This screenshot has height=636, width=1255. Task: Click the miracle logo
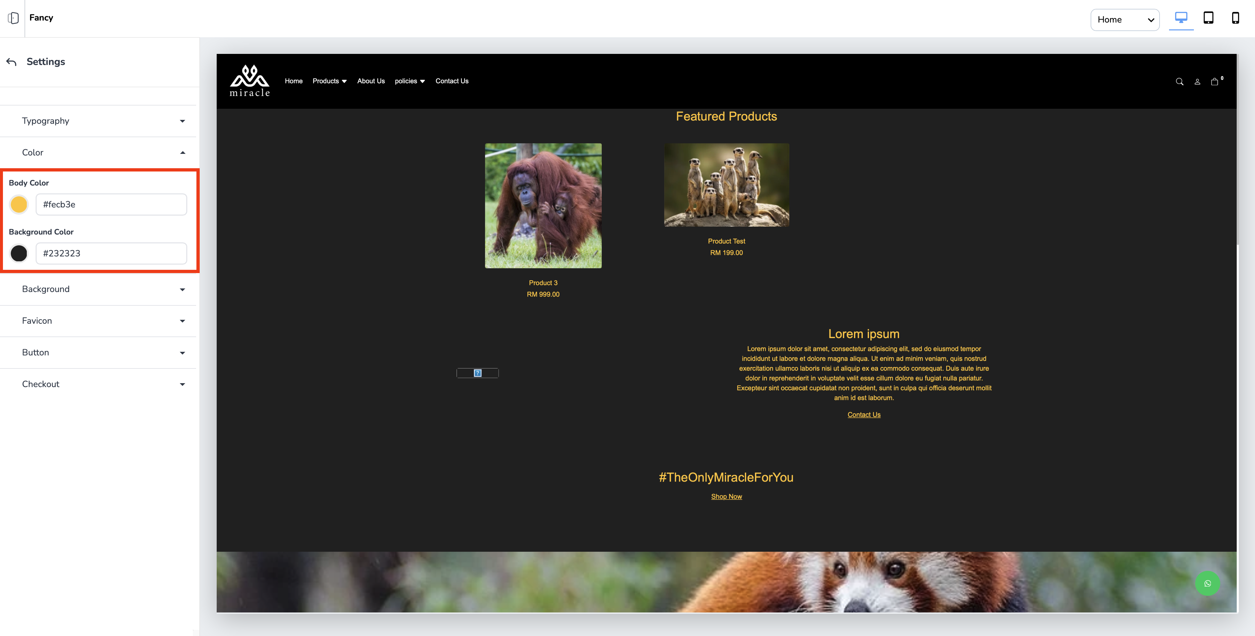[x=249, y=81]
